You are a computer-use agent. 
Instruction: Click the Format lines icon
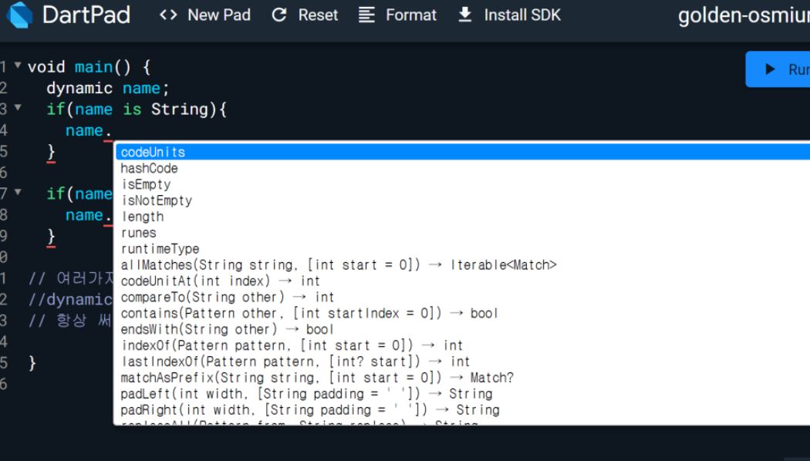tap(366, 15)
